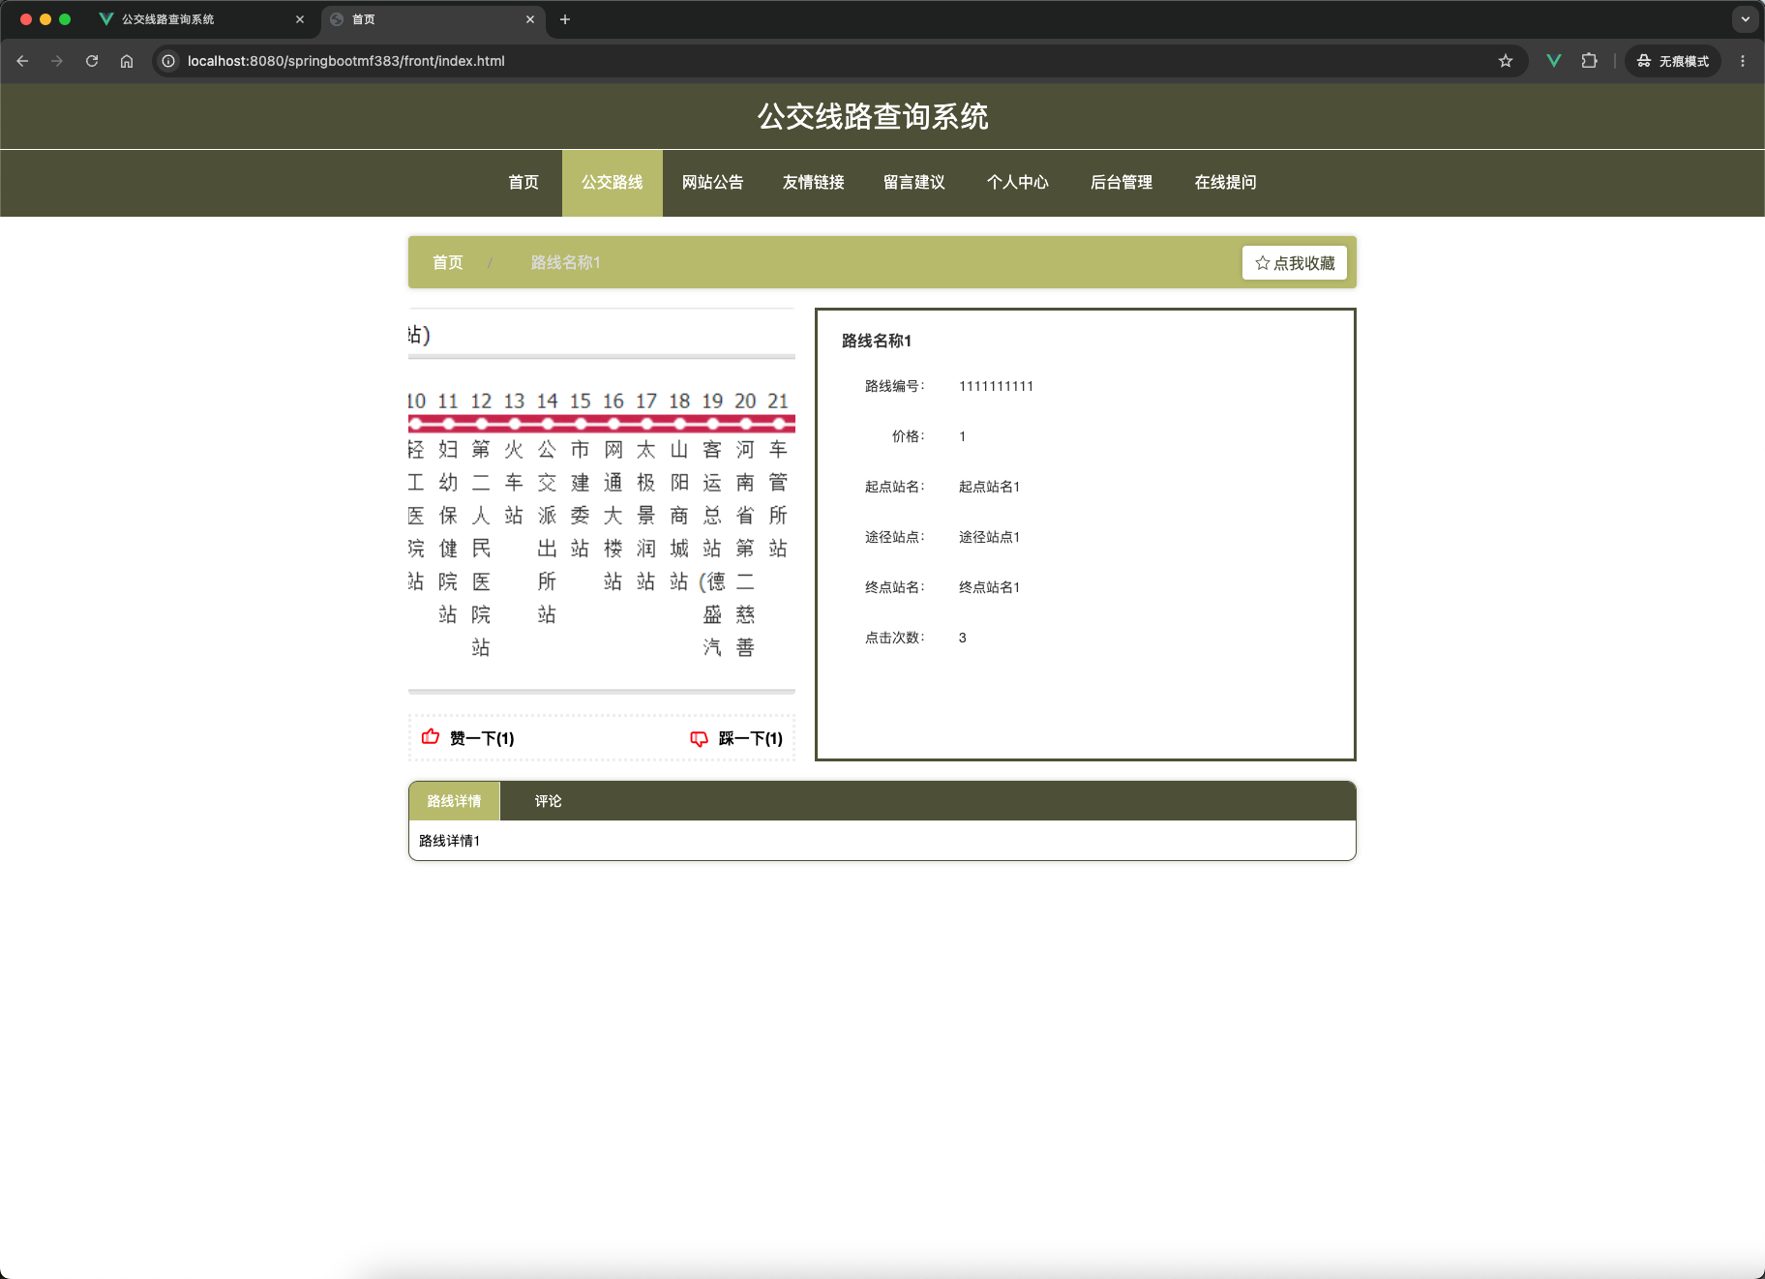The image size is (1765, 1279).
Task: Select the 路线详情 tab
Action: [x=455, y=801]
